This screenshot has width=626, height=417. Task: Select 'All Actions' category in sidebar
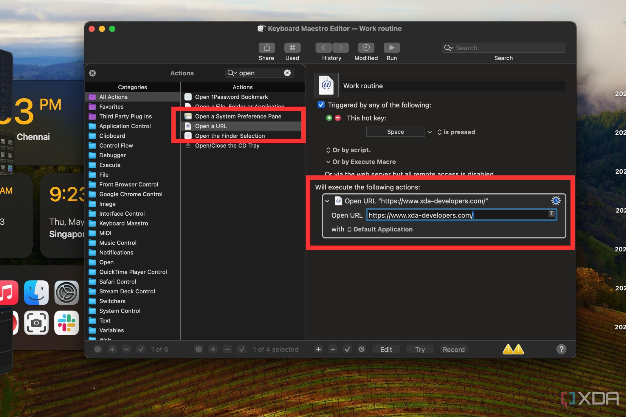click(113, 96)
